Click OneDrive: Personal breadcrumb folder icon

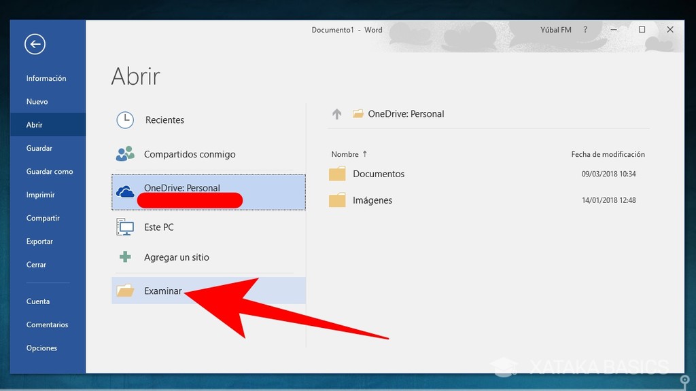click(358, 114)
